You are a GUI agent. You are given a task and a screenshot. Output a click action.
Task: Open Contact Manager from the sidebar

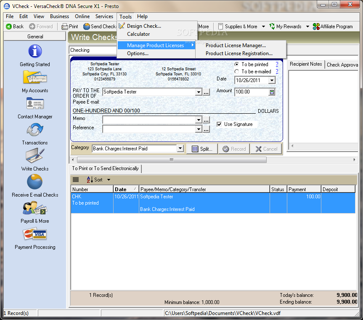35,103
